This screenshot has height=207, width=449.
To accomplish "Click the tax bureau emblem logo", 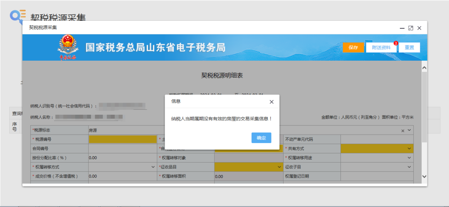I will [68, 47].
